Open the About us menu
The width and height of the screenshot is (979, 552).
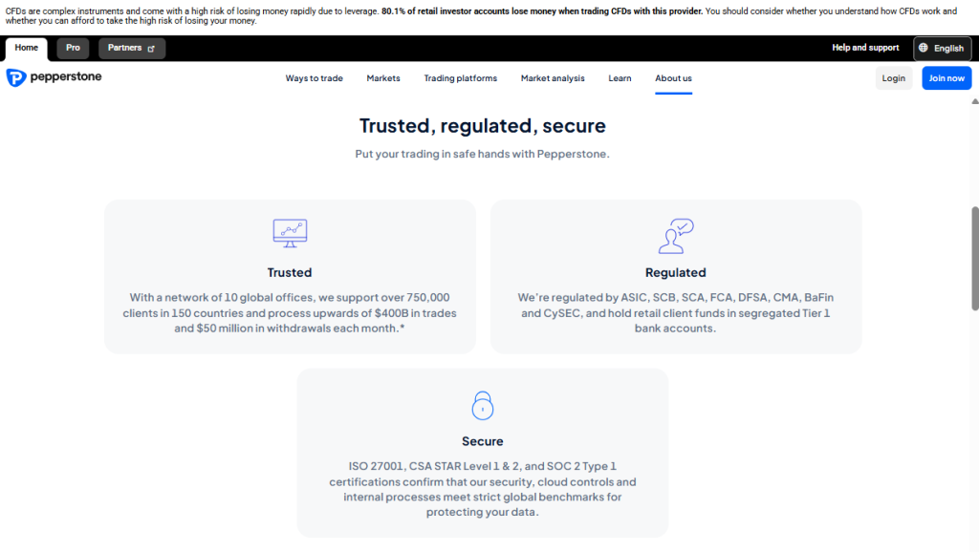click(673, 78)
